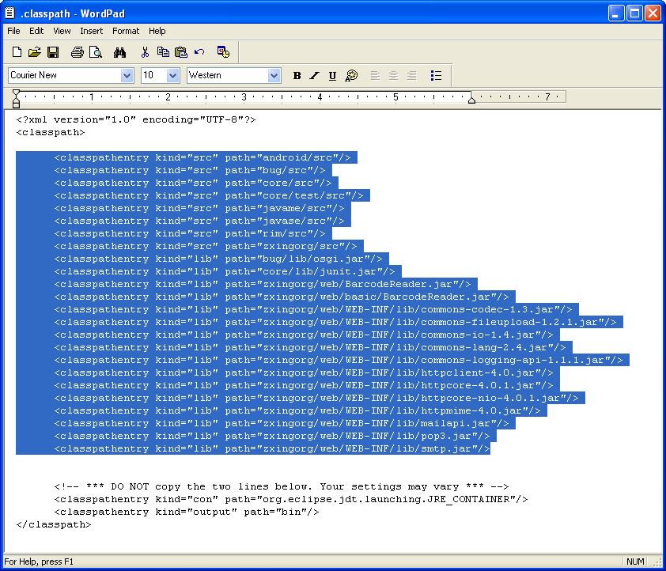666x571 pixels.
Task: Click the commons-fileupload-1.2.1.jar line
Action: [335, 322]
